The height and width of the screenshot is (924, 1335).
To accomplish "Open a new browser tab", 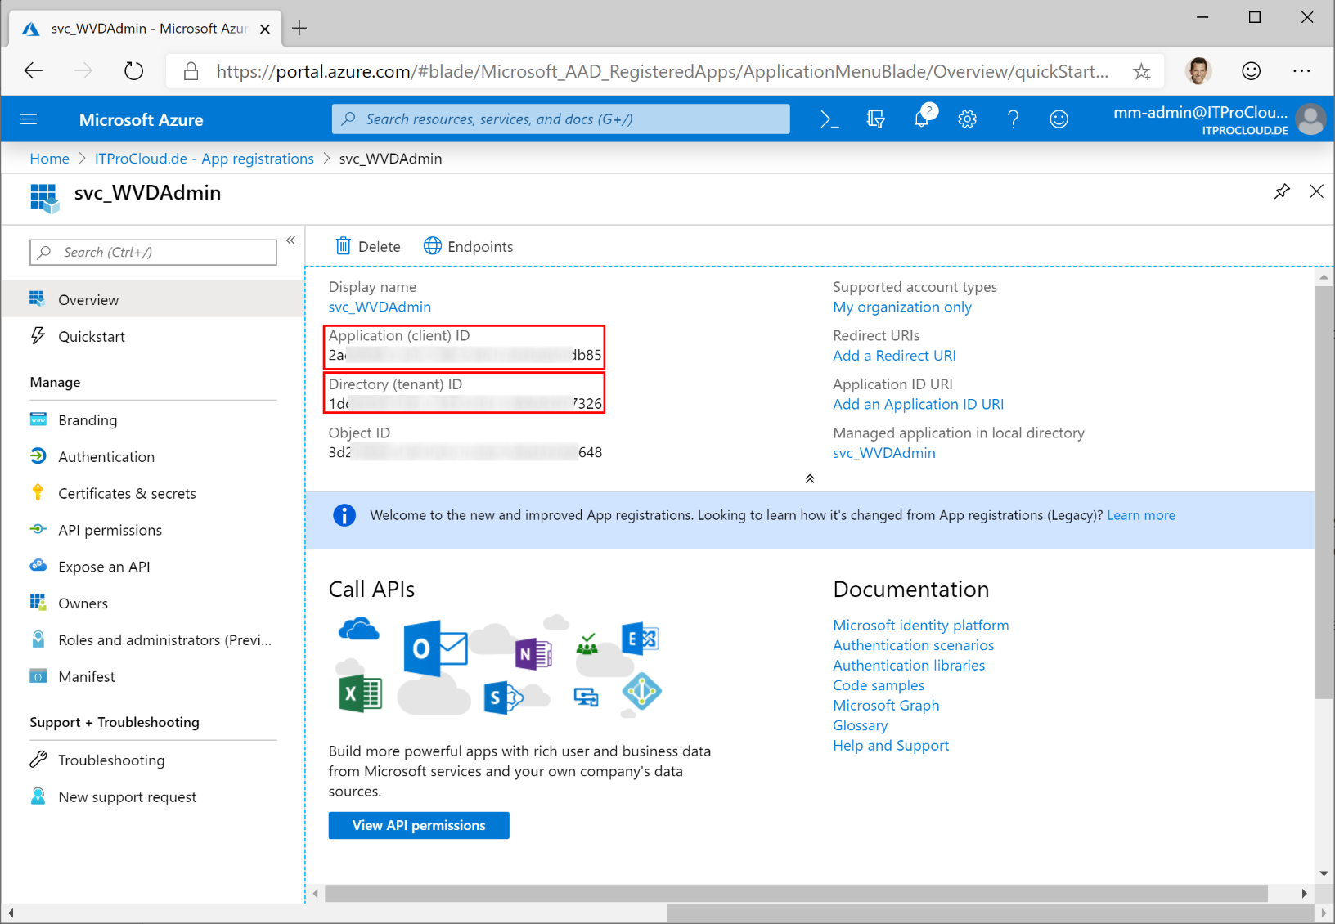I will pos(300,28).
